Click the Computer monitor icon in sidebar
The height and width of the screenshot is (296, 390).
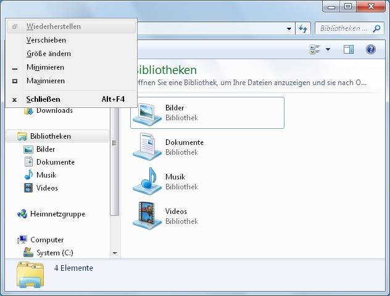click(x=22, y=240)
